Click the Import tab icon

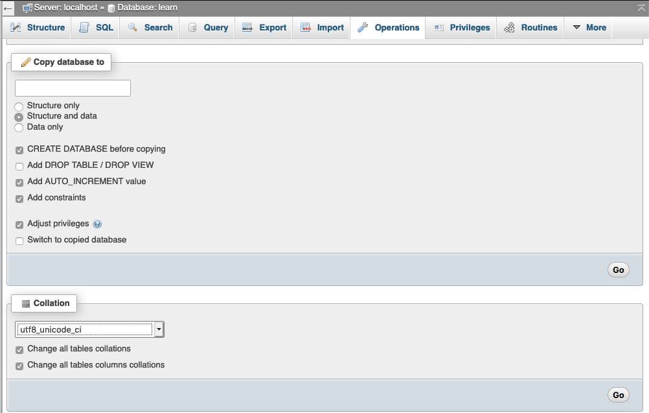point(306,27)
